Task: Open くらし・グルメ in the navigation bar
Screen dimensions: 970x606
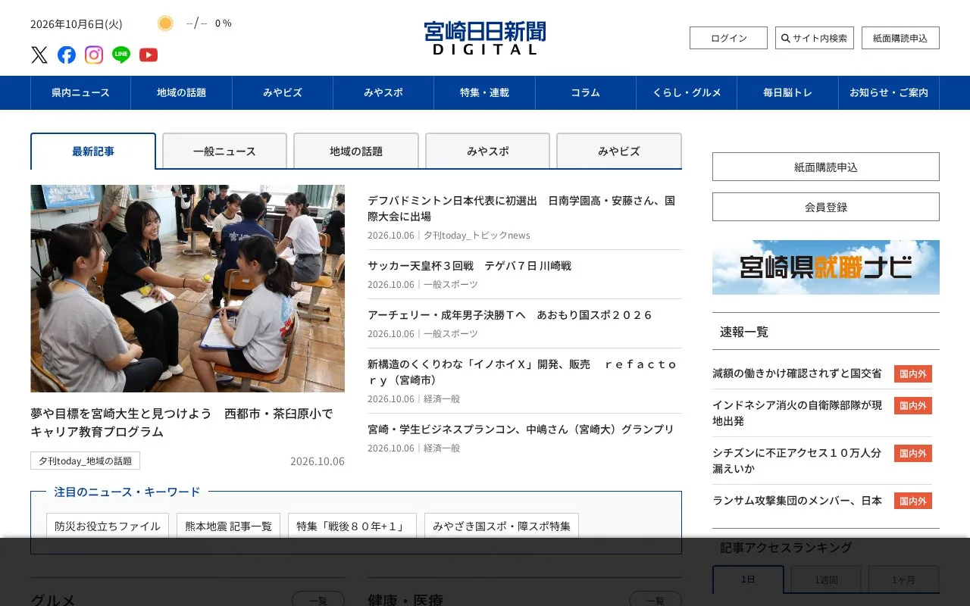Action: click(x=687, y=92)
